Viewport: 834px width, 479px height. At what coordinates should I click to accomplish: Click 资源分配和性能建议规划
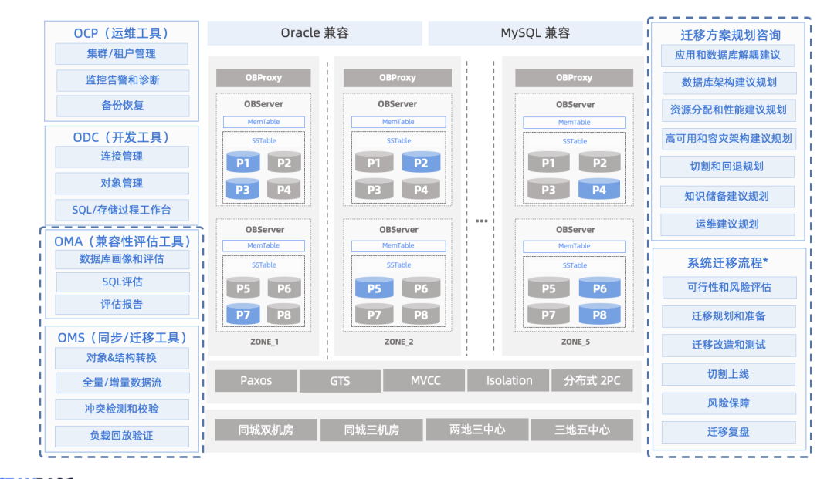point(729,110)
